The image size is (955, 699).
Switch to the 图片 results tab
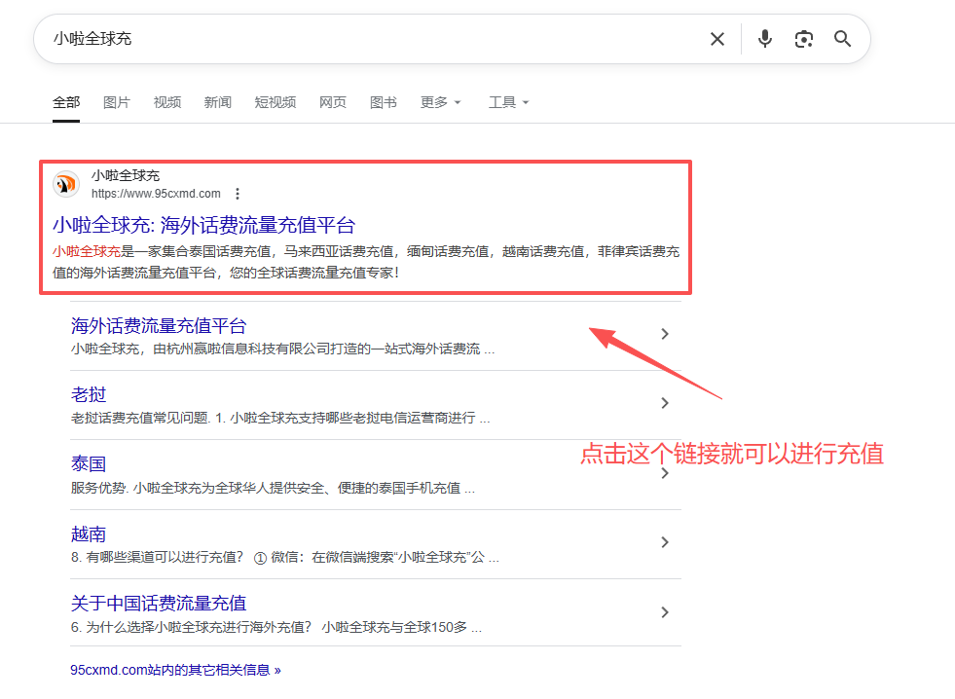click(117, 102)
